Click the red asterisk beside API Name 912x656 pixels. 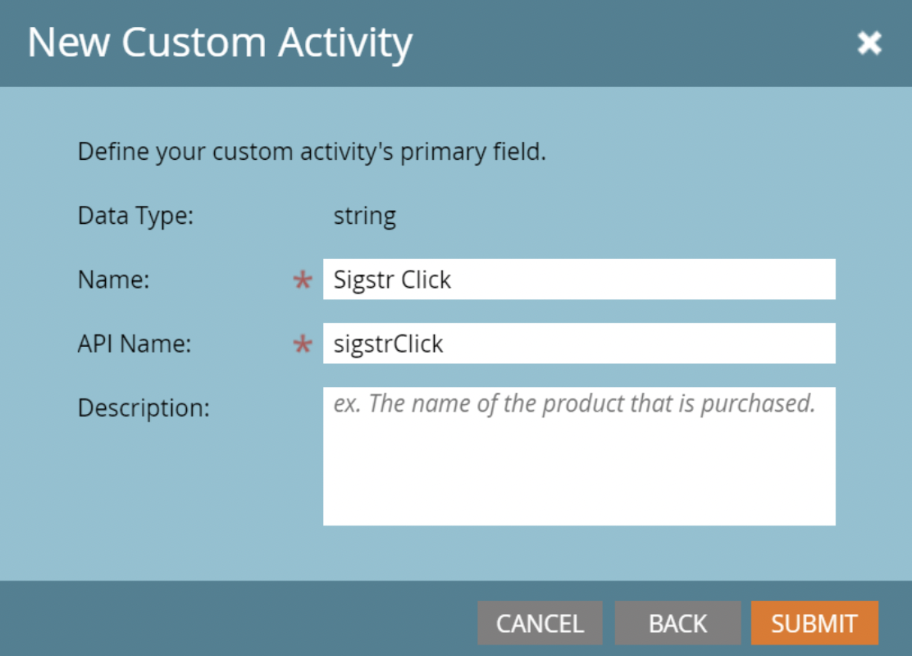[x=303, y=344]
